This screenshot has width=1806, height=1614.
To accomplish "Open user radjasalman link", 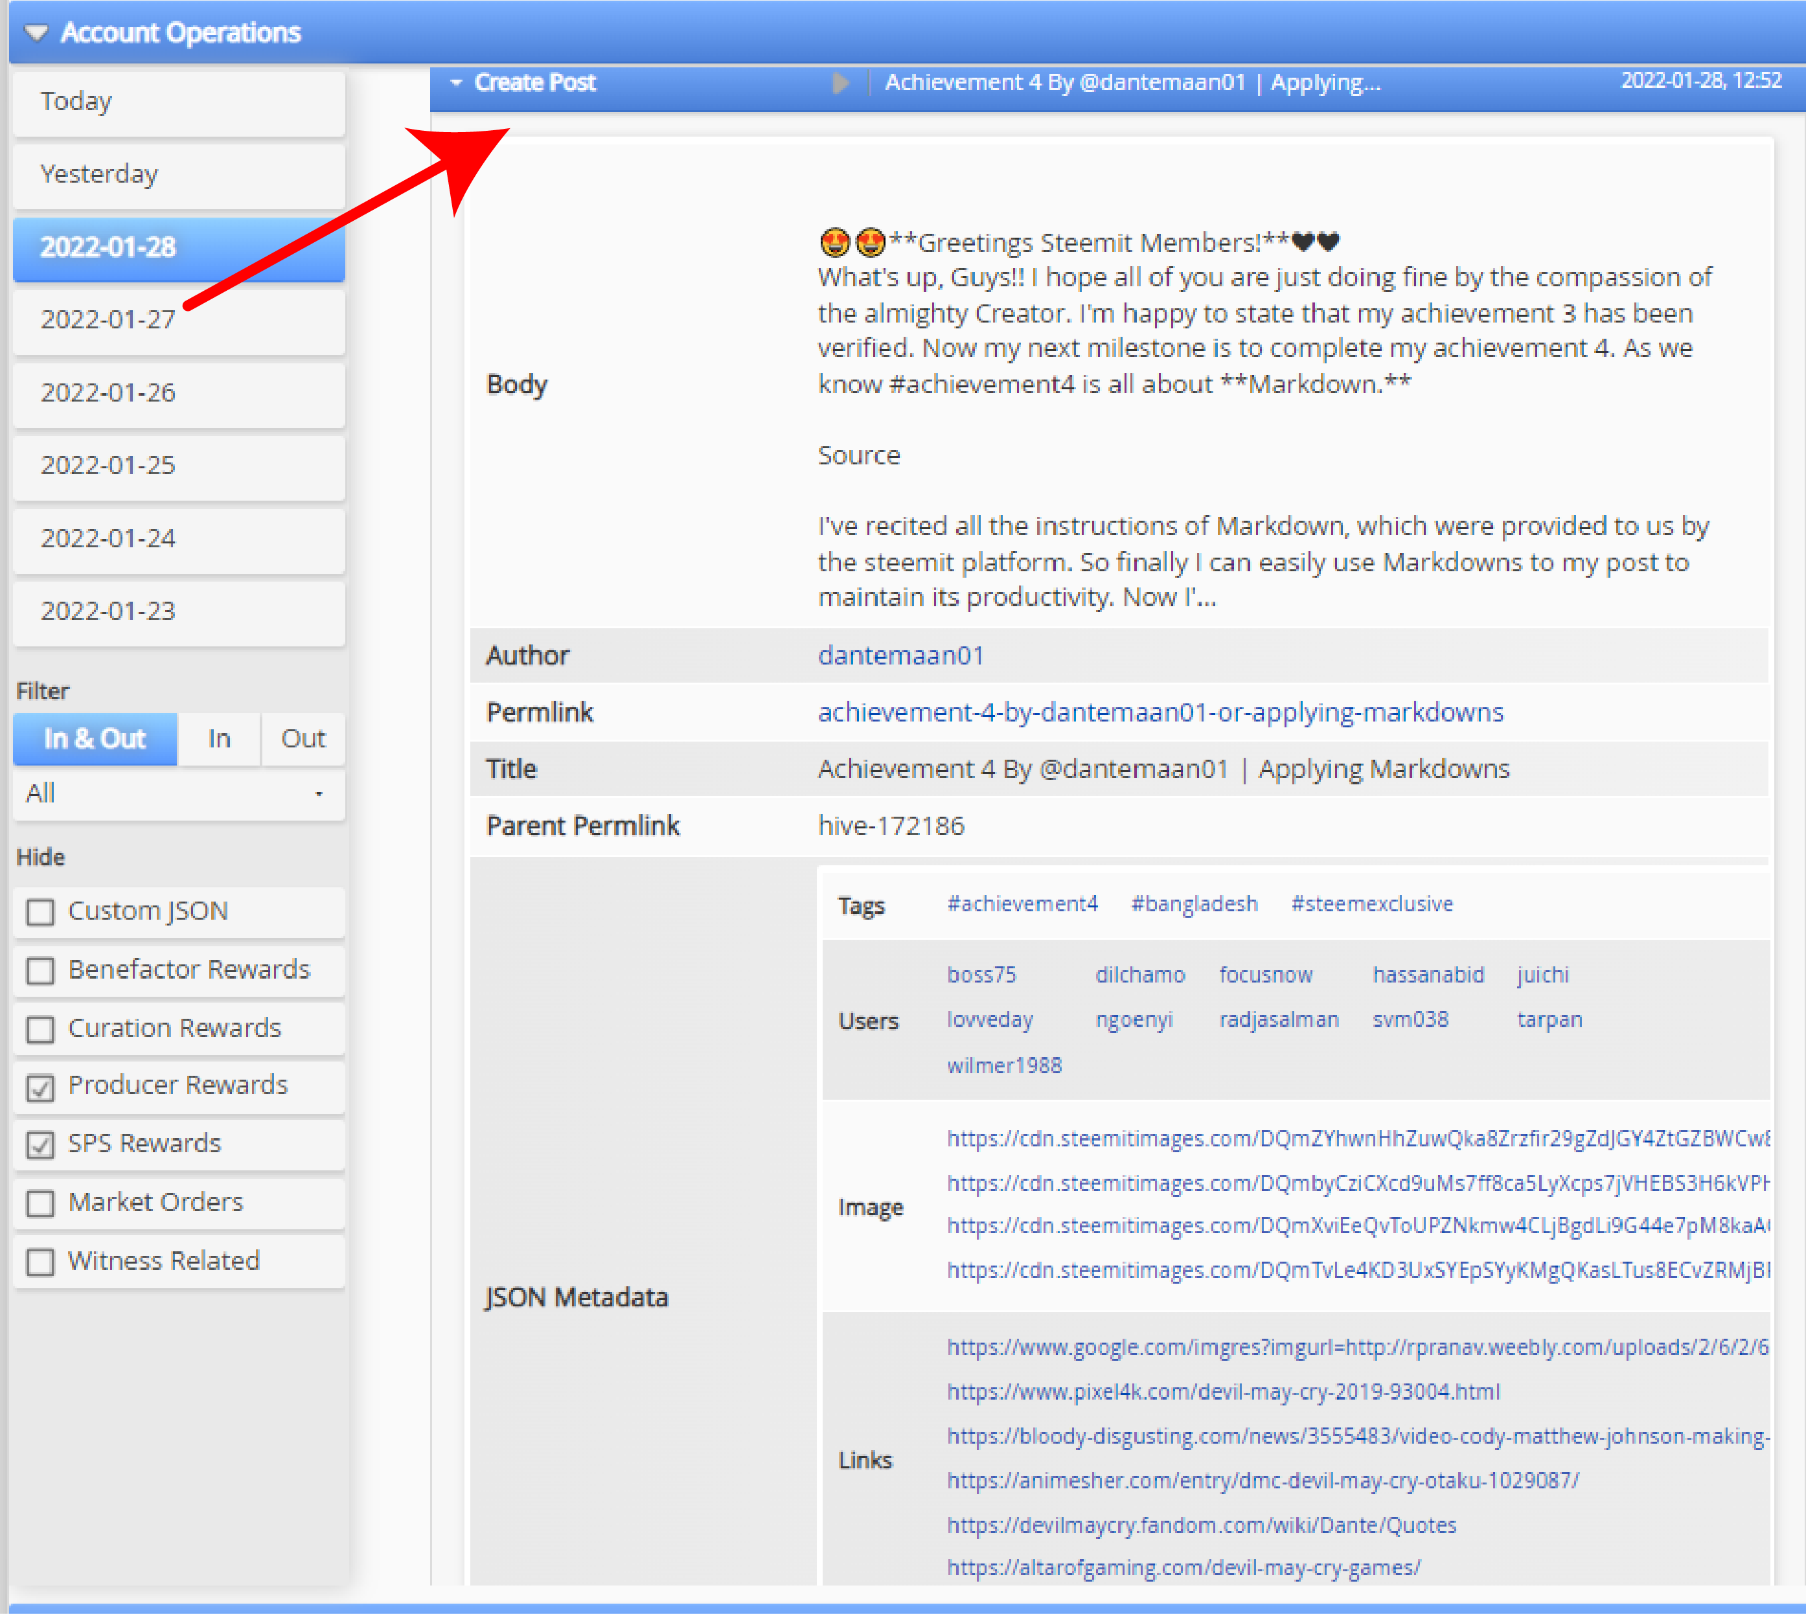I will [x=1278, y=1020].
